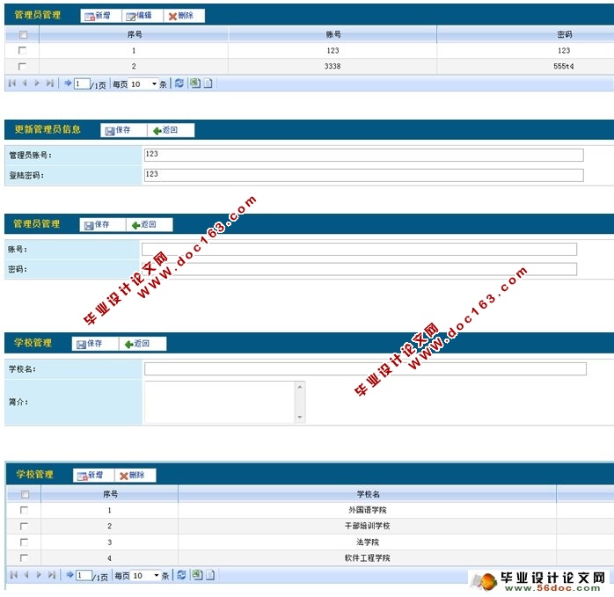Click 新增 in the top 管理员管理 toolbar
The image size is (614, 597).
[100, 16]
